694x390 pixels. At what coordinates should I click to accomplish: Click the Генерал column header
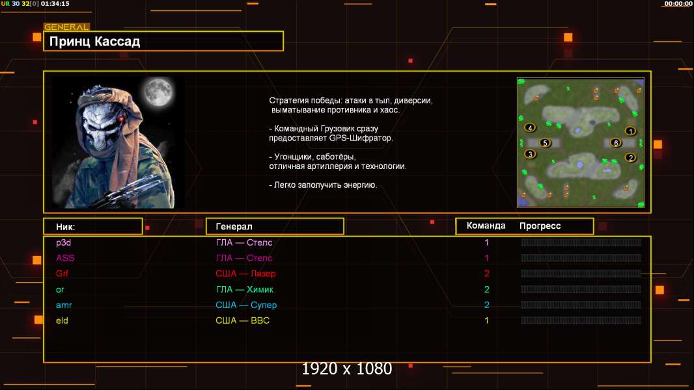[x=275, y=227]
